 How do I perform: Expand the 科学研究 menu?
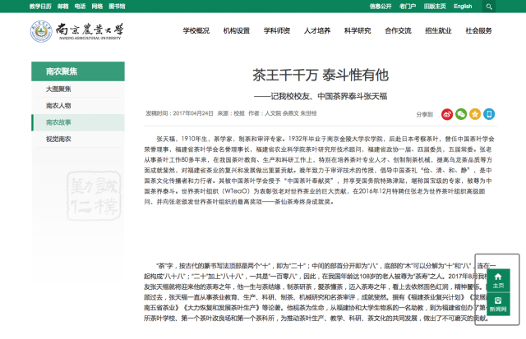(358, 30)
